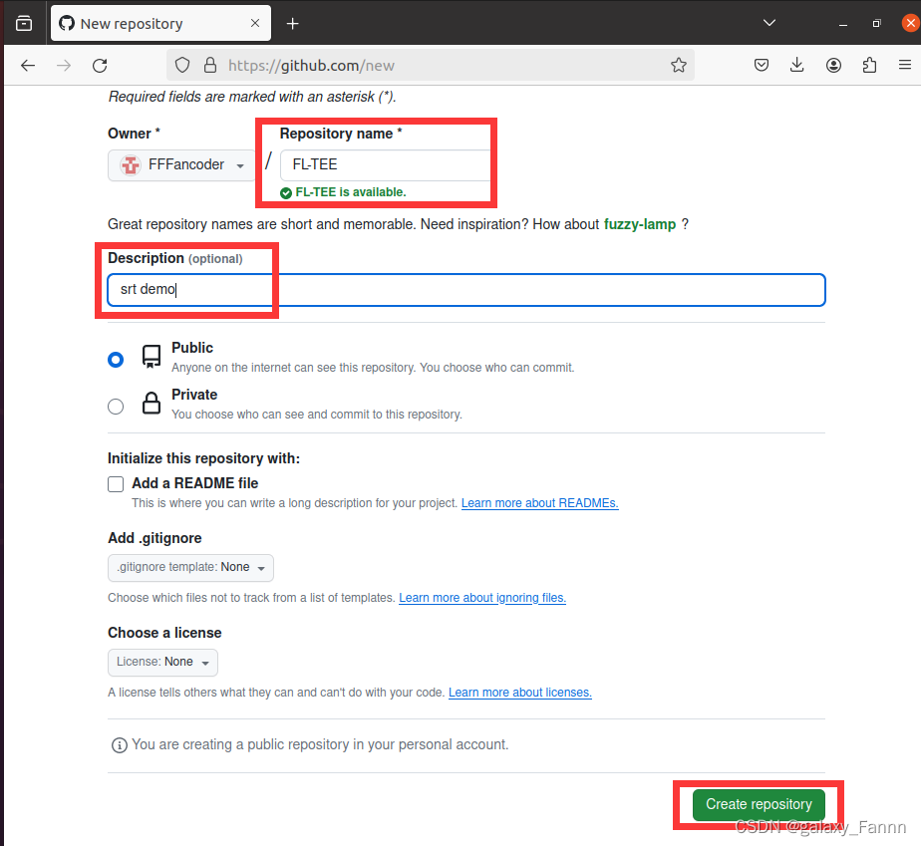Screen dimensions: 921x846
Task: Open the tracking protection shield
Action: point(181,64)
